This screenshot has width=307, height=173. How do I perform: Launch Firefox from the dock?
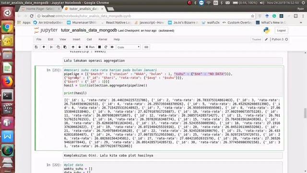pyautogui.click(x=8, y=82)
